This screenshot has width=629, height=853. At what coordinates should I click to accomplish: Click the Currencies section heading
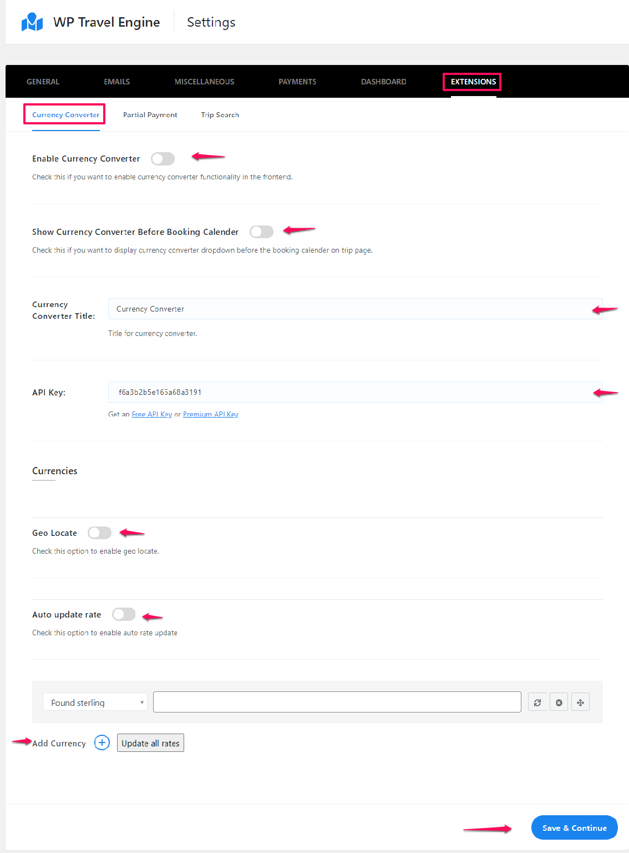tap(55, 471)
